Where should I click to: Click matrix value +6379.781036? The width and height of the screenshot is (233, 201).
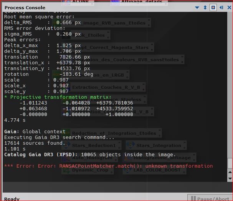coord(114,103)
